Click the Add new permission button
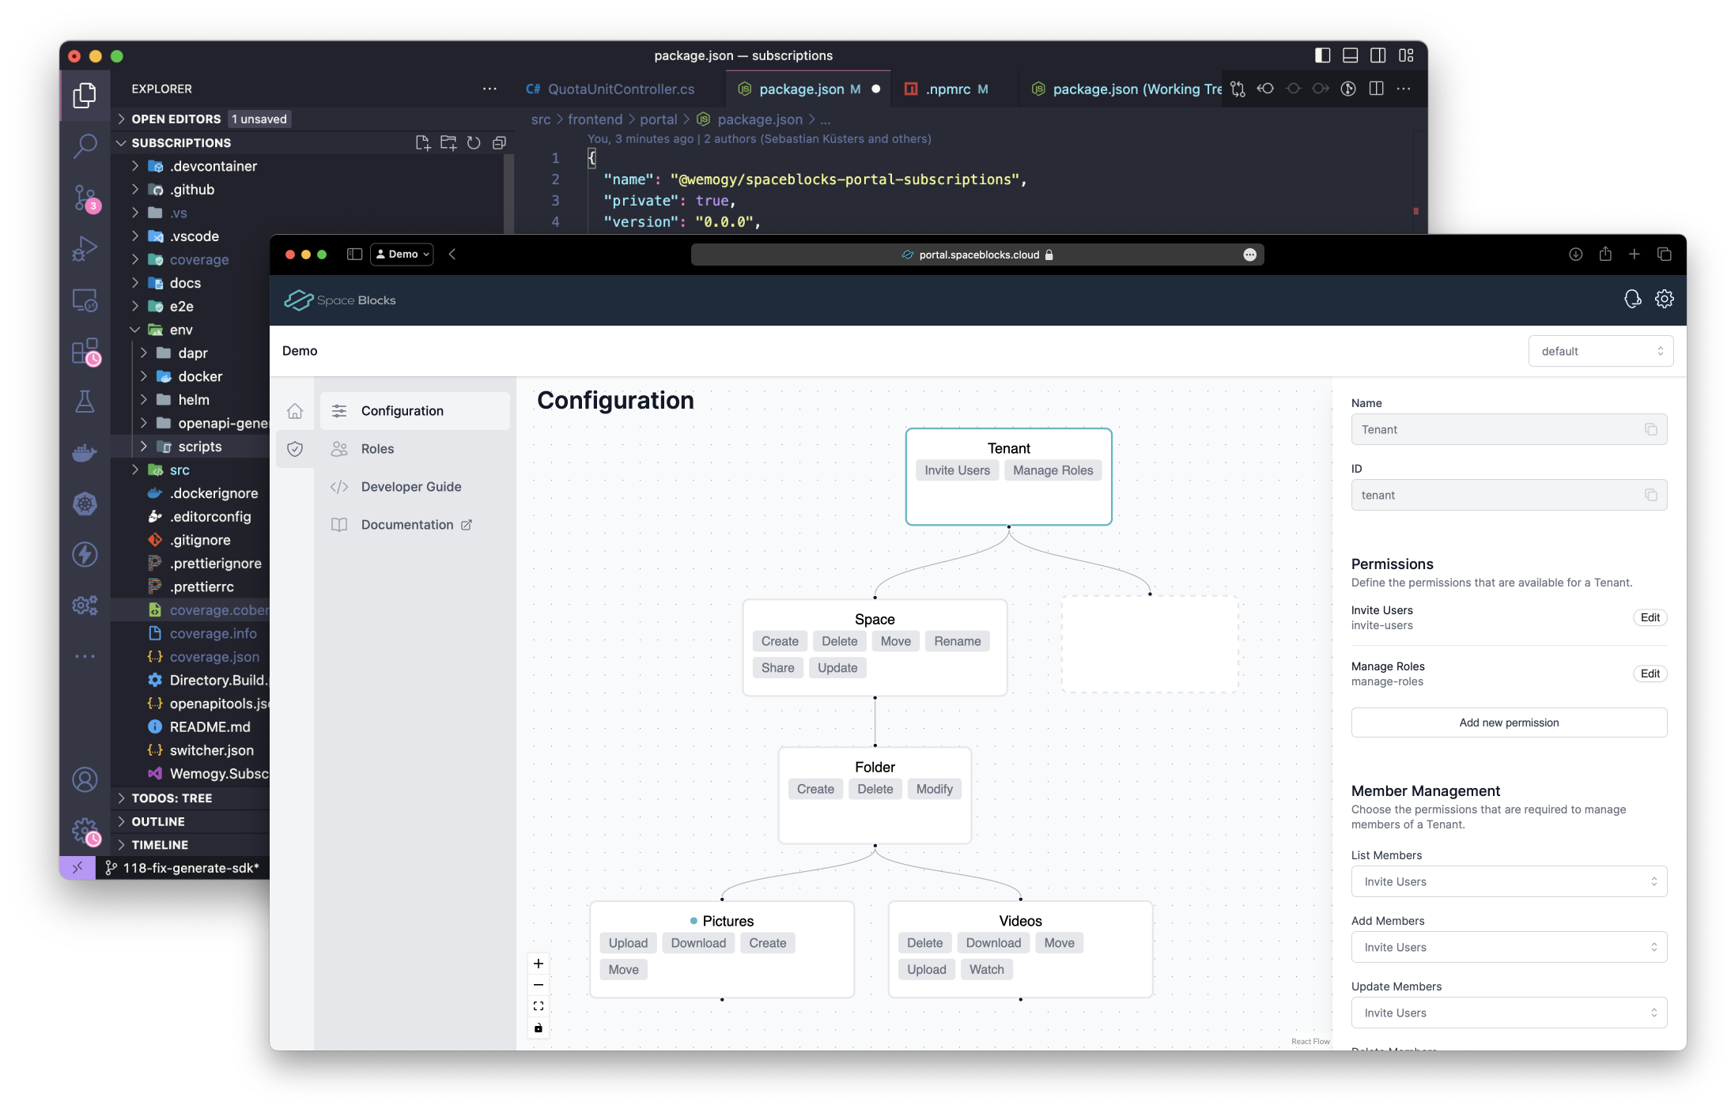 (x=1507, y=722)
